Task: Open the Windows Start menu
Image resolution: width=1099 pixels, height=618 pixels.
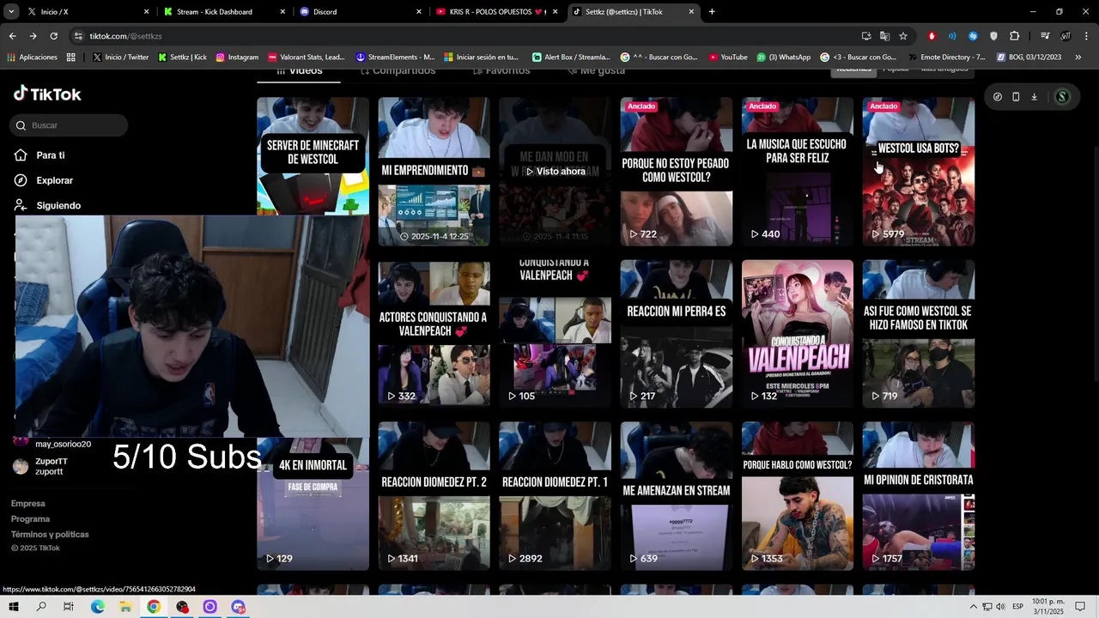Action: coord(14,607)
